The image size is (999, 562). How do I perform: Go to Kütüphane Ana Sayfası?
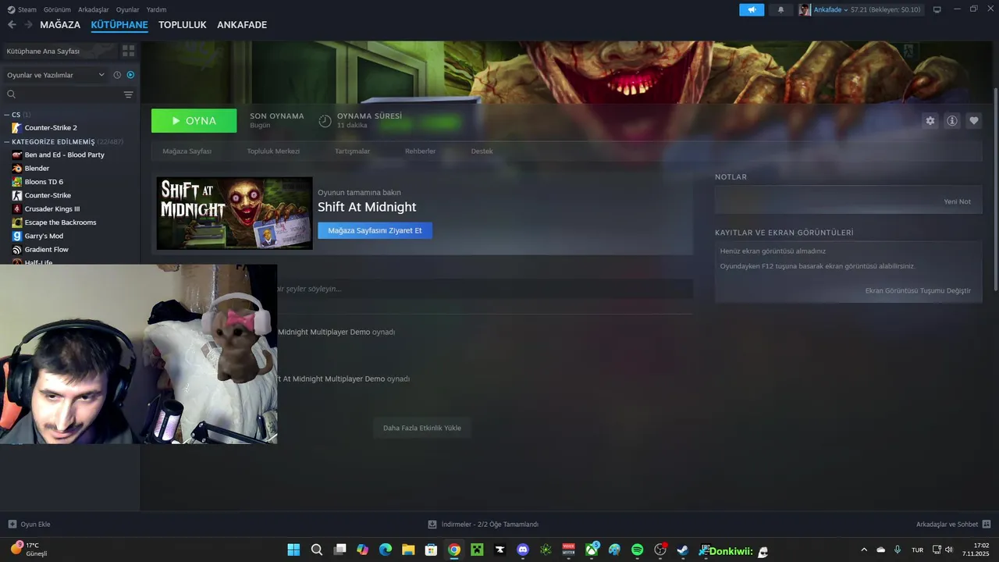click(x=59, y=51)
